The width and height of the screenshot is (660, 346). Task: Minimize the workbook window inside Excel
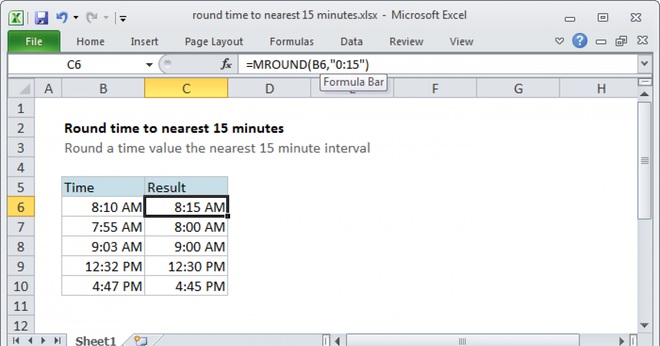pyautogui.click(x=601, y=42)
